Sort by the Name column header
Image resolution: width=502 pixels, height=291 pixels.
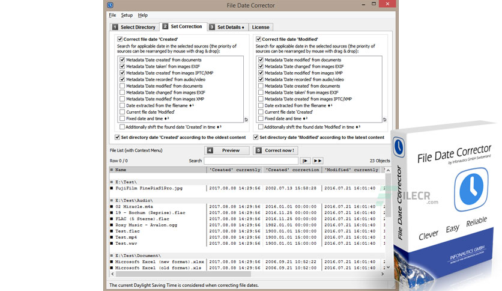point(158,170)
